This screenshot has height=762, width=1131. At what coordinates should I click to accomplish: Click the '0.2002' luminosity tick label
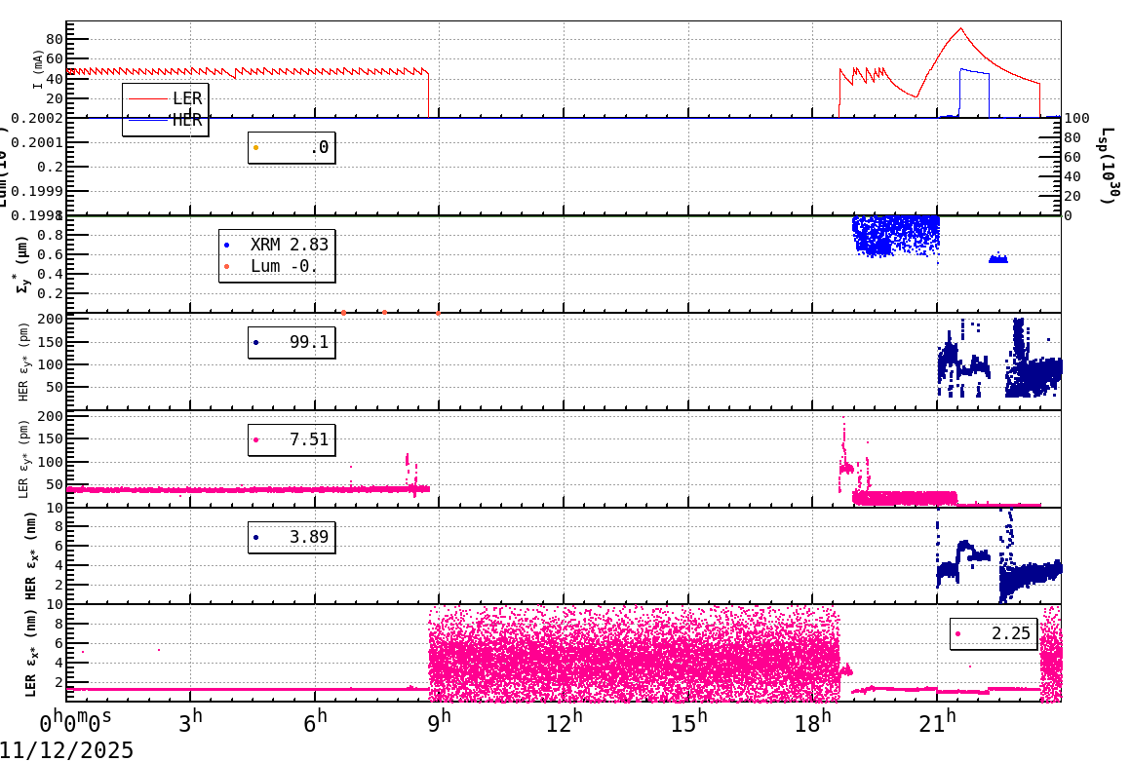(x=36, y=118)
